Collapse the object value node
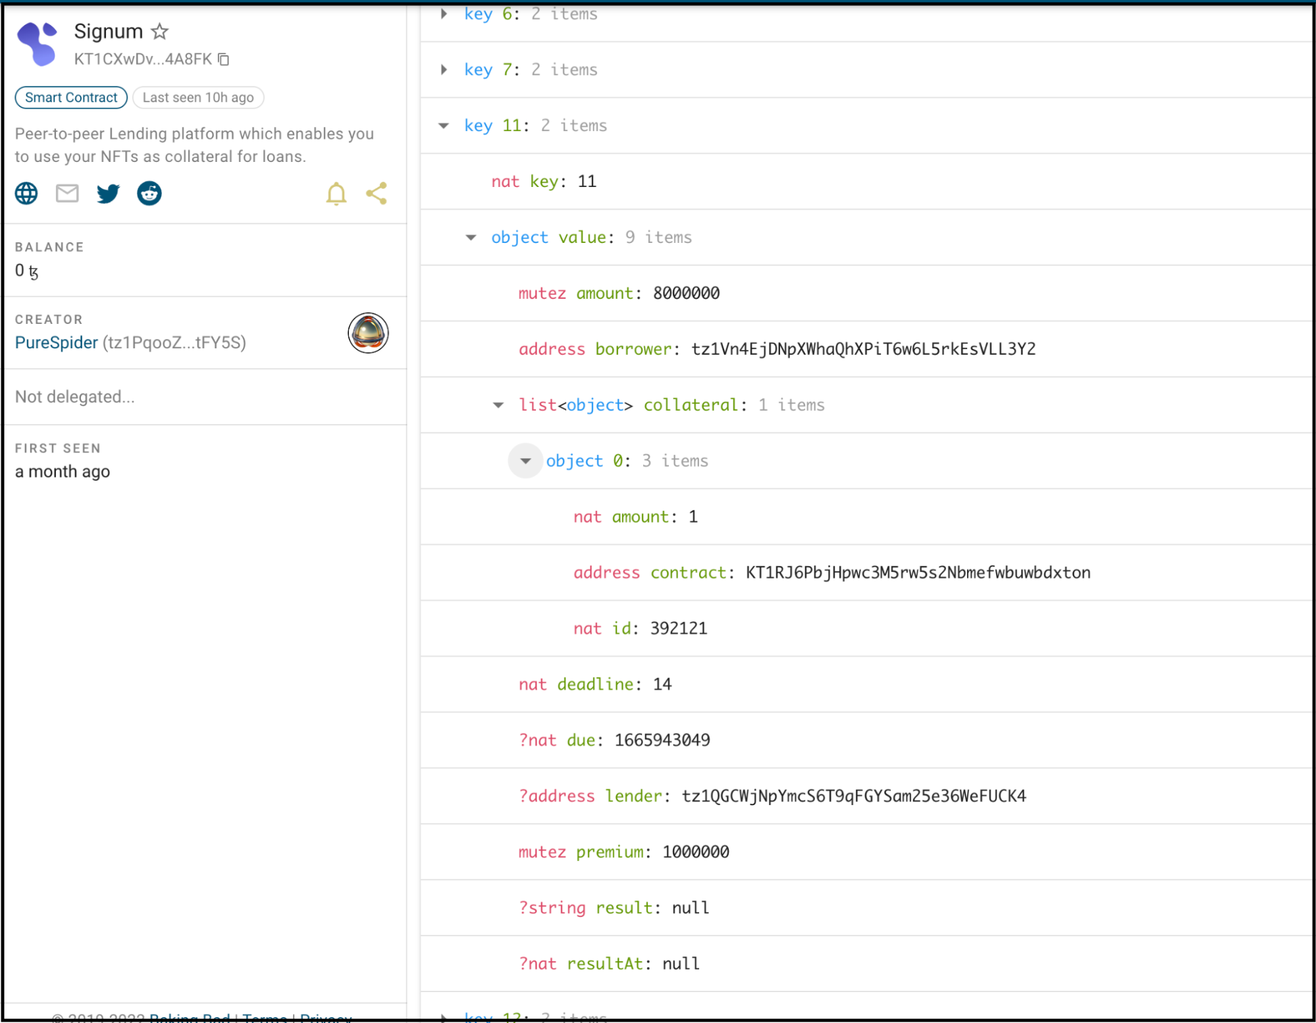1316x1023 pixels. [471, 237]
